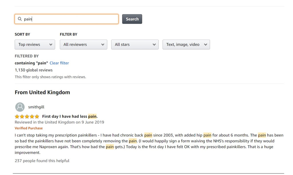Click the five-star rating icons
This screenshot has width=293, height=175.
(x=27, y=117)
